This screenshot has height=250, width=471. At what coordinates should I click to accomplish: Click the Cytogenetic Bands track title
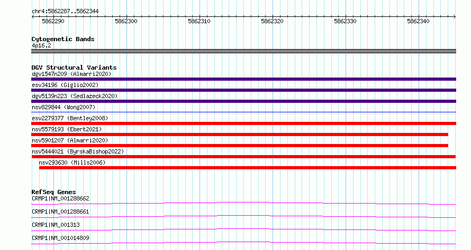coord(63,39)
